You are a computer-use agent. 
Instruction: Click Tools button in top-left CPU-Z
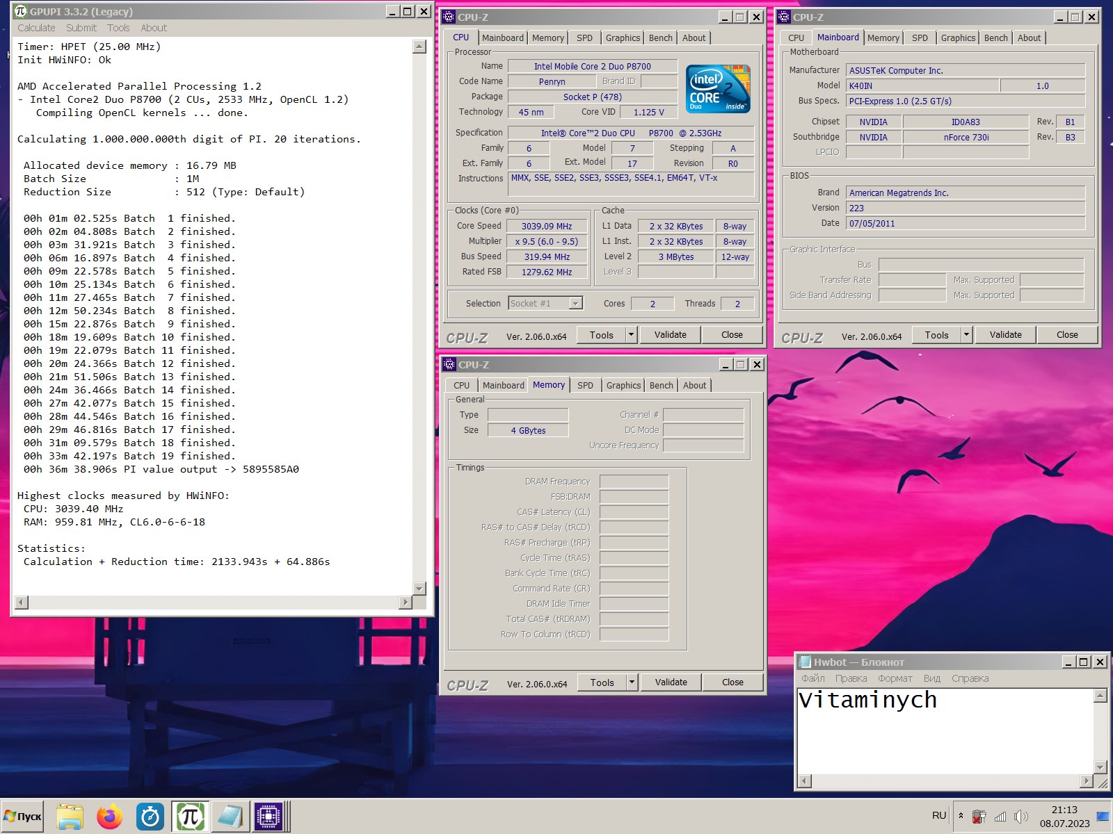coord(602,335)
